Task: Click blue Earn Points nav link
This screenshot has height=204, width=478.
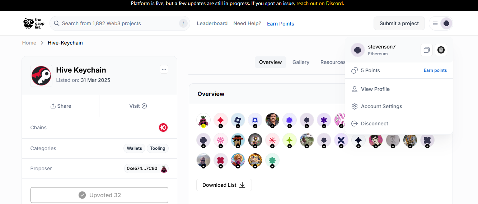Action: point(281,24)
